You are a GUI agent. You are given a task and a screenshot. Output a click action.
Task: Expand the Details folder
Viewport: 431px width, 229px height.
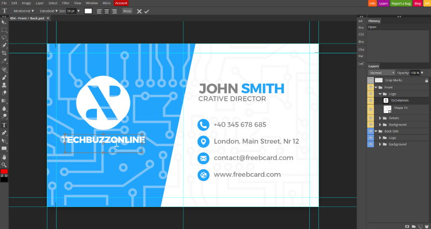(380, 118)
